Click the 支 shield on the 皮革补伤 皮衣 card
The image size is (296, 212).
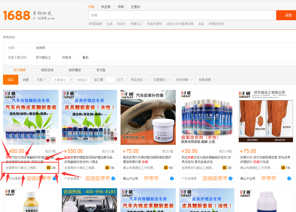coord(274,178)
